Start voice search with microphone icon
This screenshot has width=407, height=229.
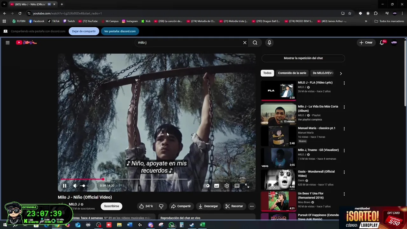(x=269, y=43)
